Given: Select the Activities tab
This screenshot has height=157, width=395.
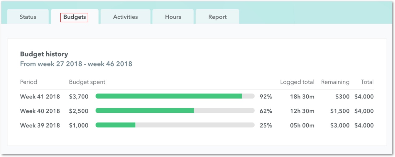Looking at the screenshot, I should [125, 17].
